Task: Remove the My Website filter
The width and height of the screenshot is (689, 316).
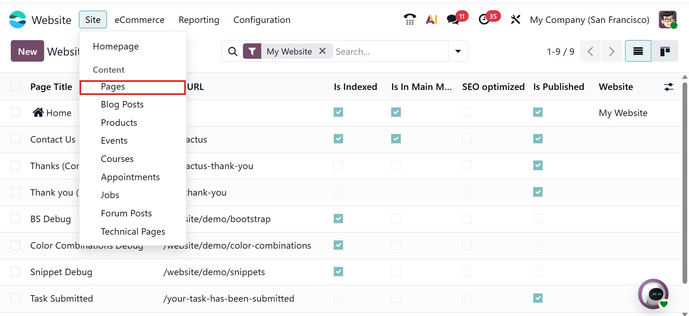Action: tap(323, 51)
